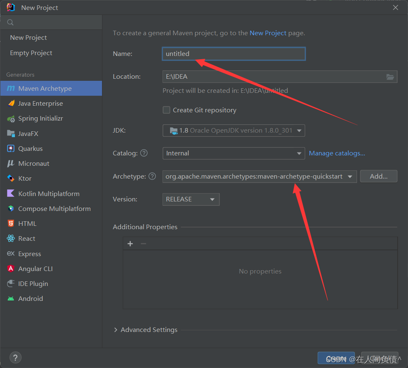Click the Compose Multiplatform icon
408x368 pixels.
point(11,208)
